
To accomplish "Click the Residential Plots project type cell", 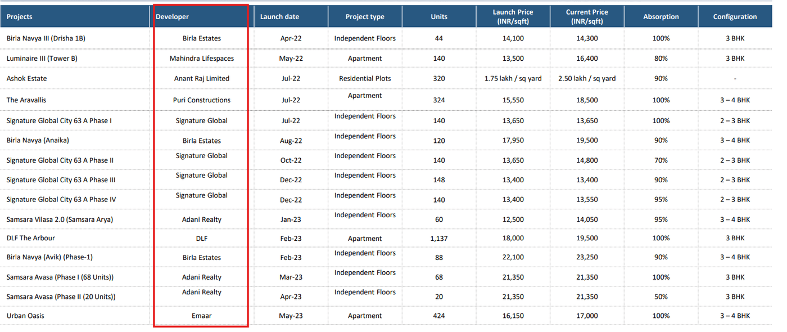I will coord(365,79).
